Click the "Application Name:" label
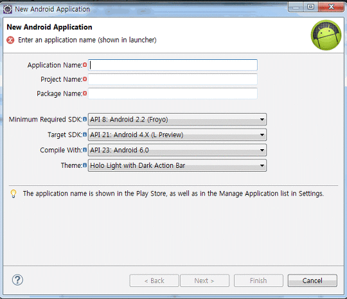The width and height of the screenshot is (347, 299). point(55,65)
